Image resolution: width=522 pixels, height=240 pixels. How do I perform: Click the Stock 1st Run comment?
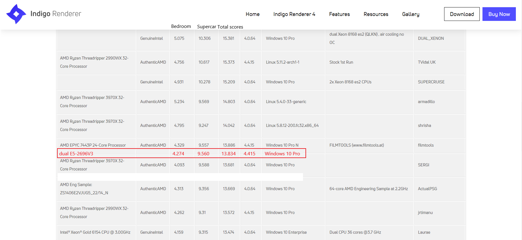(x=341, y=62)
